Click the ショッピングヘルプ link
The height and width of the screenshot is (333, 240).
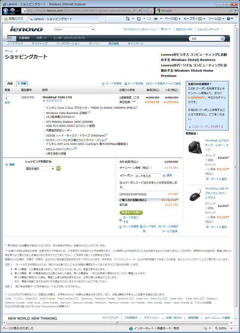pos(208,29)
